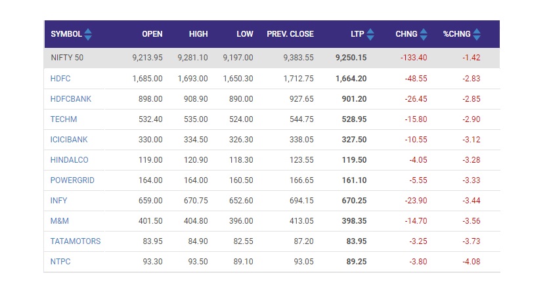Open the M&M stock link
549x286 pixels.
click(60, 220)
